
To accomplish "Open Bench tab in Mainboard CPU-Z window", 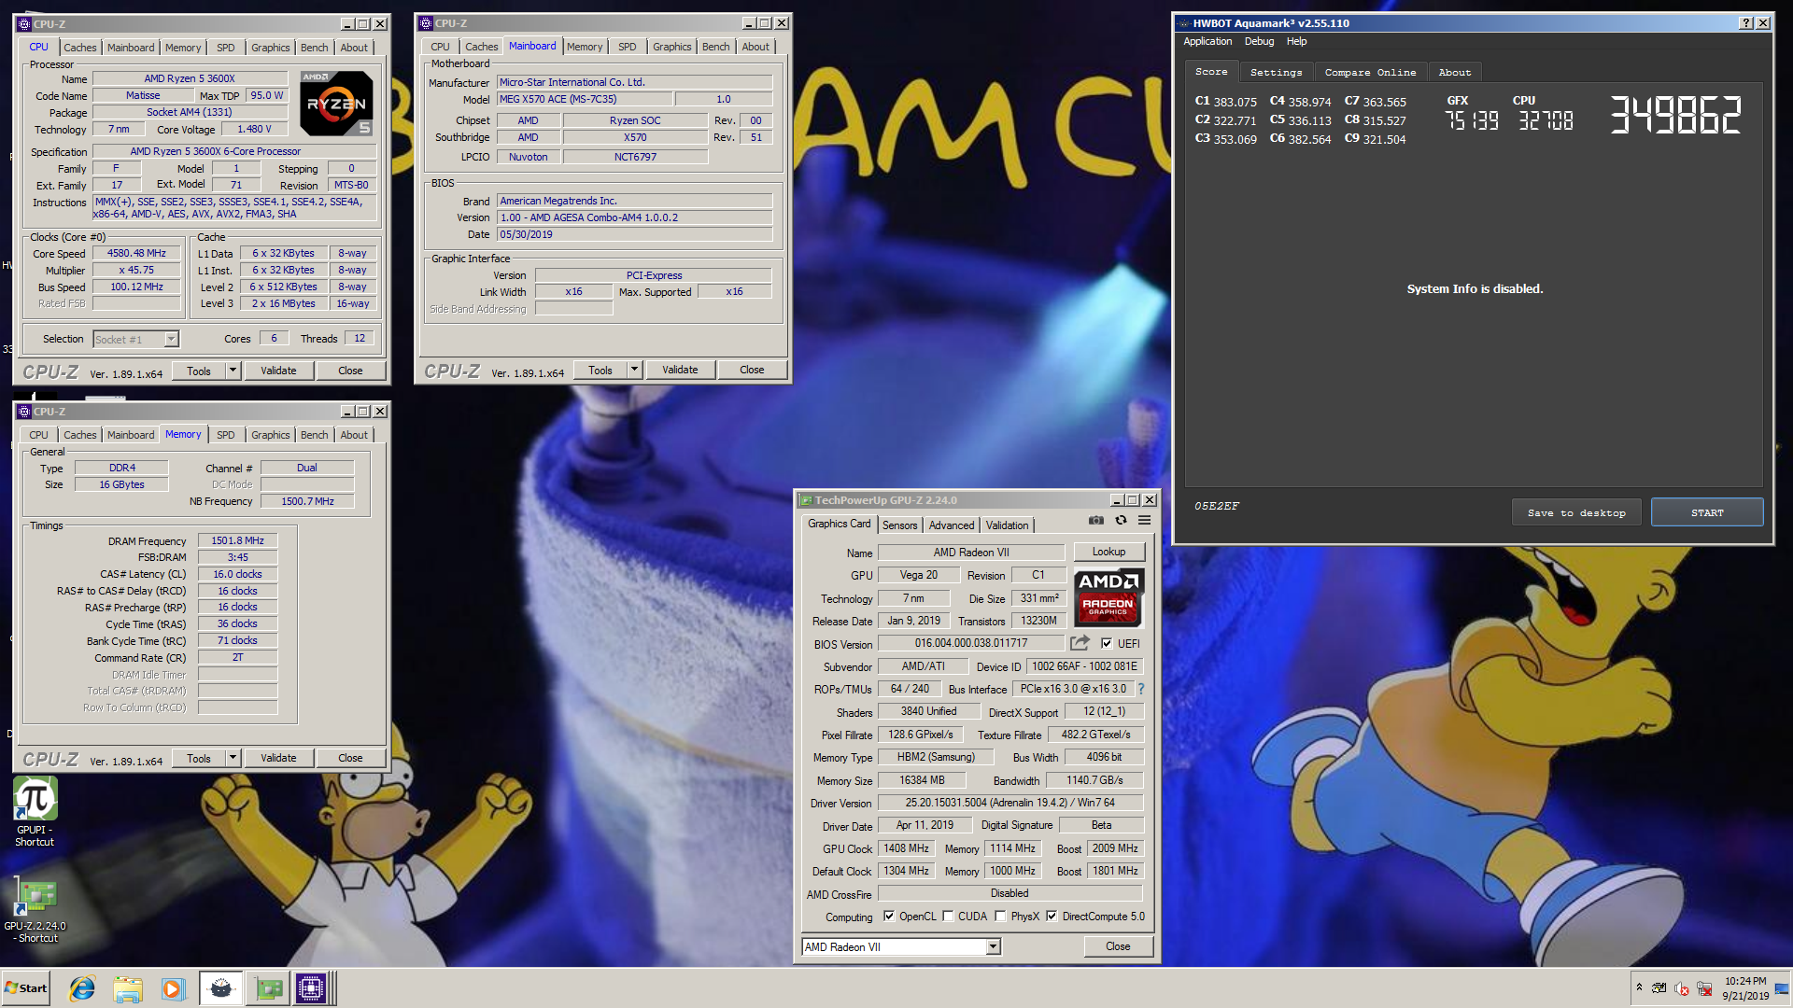I will tap(715, 47).
